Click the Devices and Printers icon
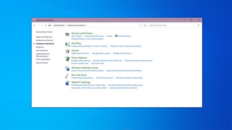This screenshot has height=130, width=232. click(x=67, y=34)
